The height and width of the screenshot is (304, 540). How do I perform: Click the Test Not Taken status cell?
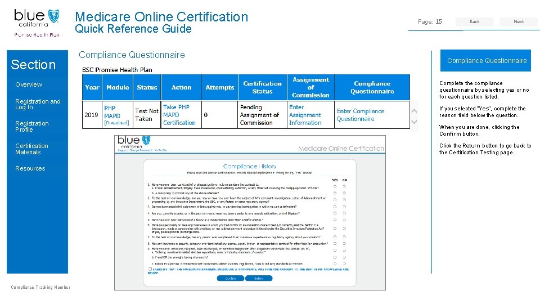pyautogui.click(x=147, y=115)
